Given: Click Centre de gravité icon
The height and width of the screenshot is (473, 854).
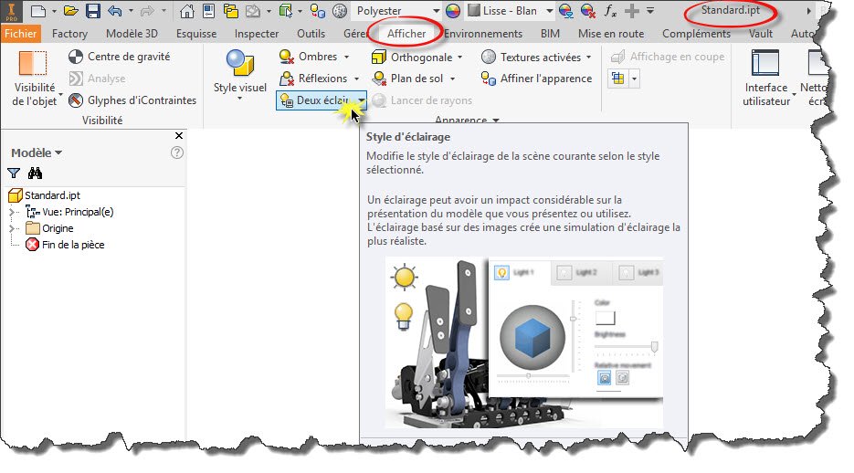Looking at the screenshot, I should (78, 57).
